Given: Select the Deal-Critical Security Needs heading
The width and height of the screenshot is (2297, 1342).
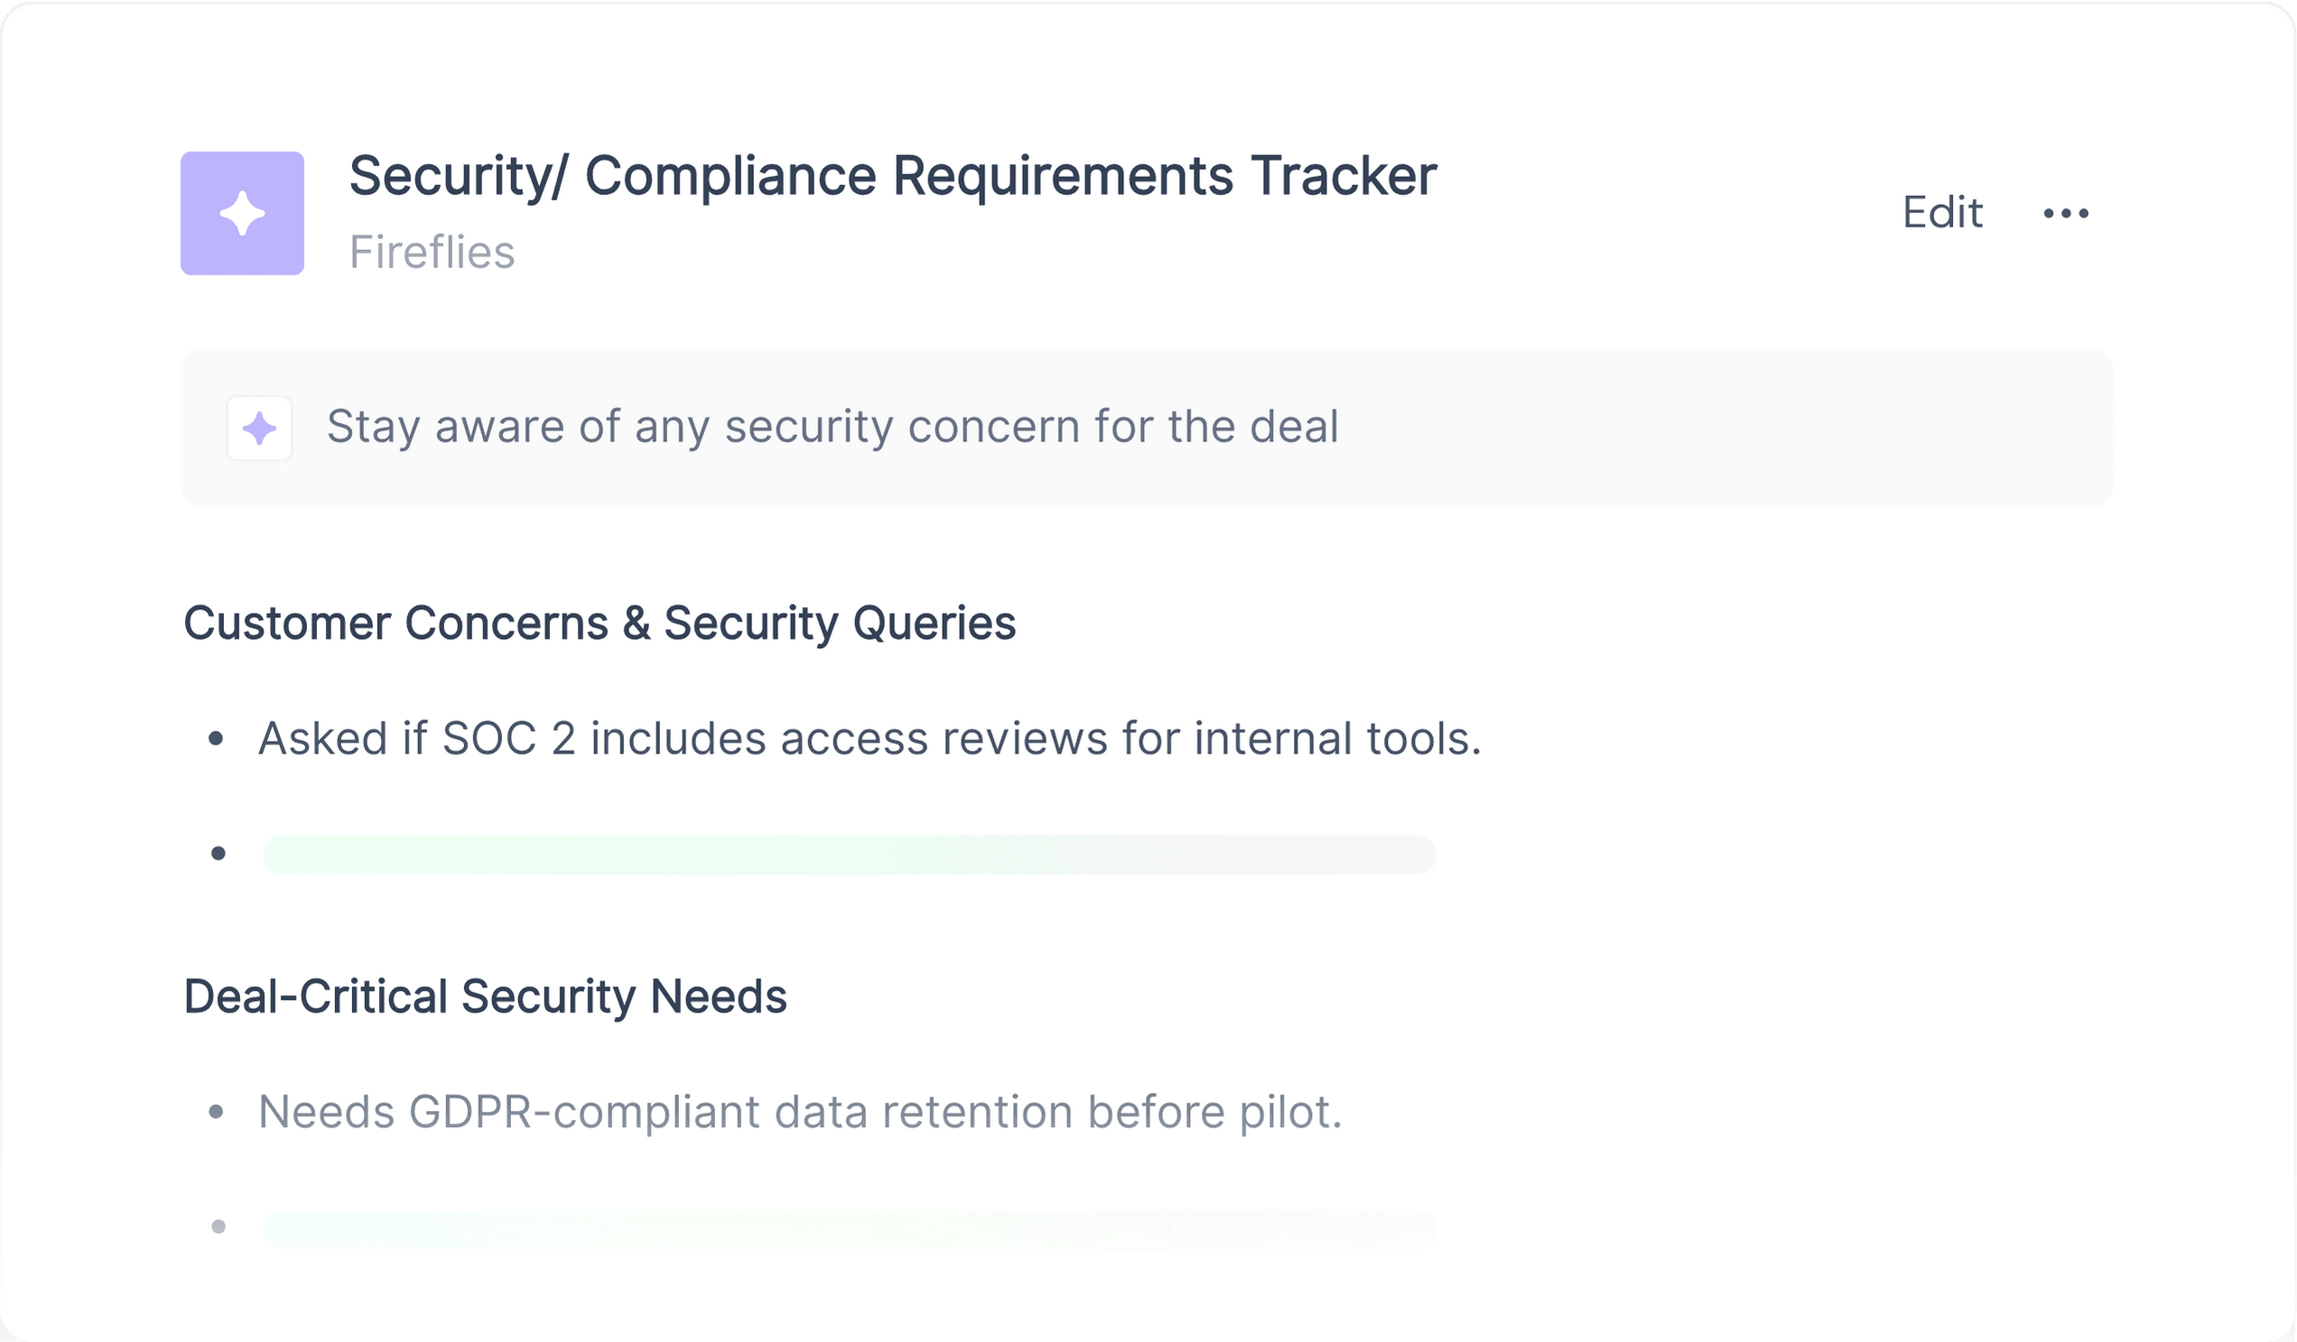Looking at the screenshot, I should click(486, 996).
